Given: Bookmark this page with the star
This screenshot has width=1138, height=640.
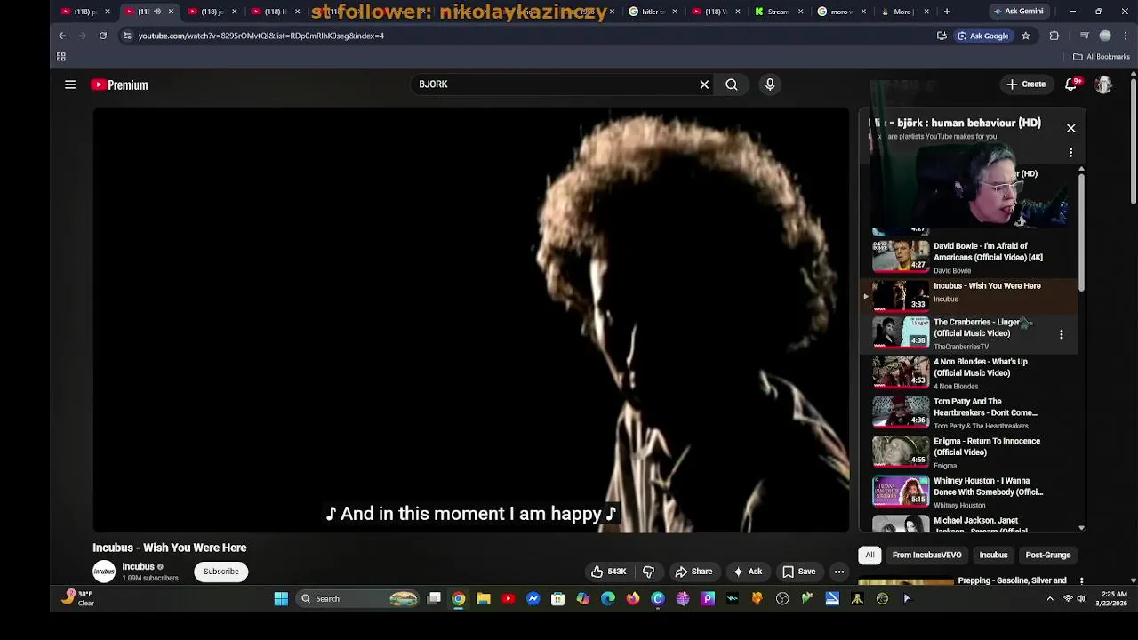Looking at the screenshot, I should (x=1025, y=36).
